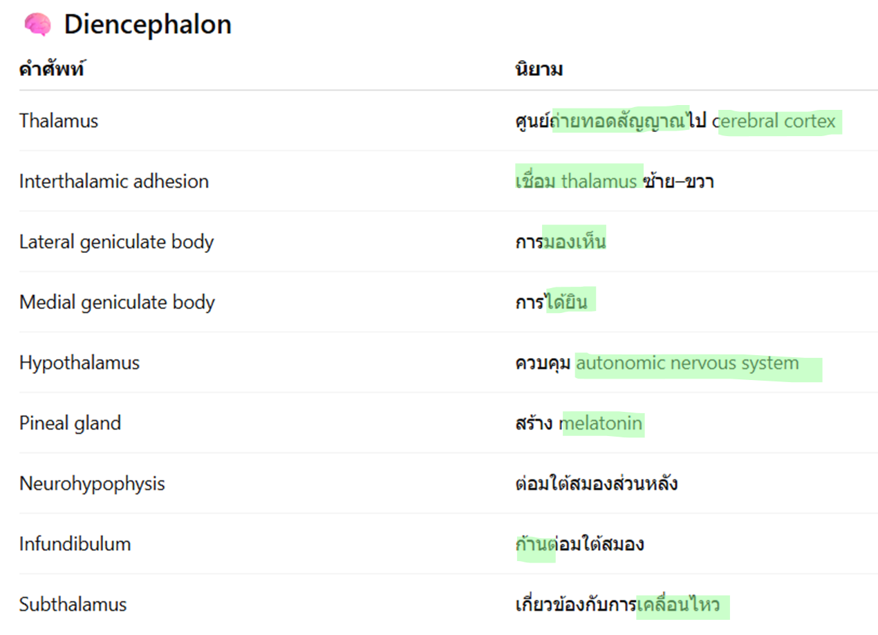Click the Hypothalamus term
The height and width of the screenshot is (635, 878).
click(x=80, y=363)
